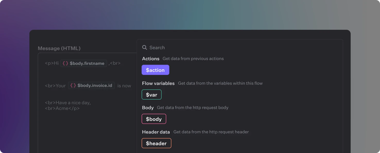Click the Flow variables section label
The height and width of the screenshot is (153, 380).
click(x=158, y=83)
